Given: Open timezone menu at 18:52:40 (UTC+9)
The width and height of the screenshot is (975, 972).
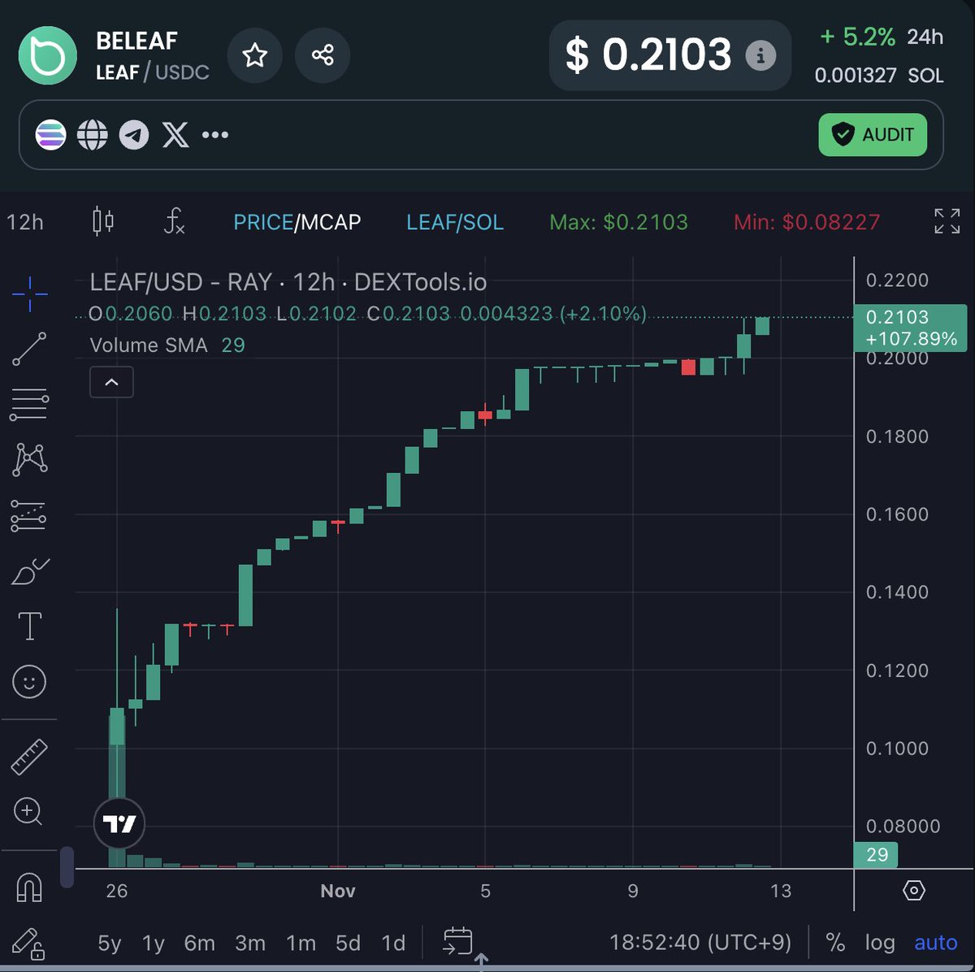Looking at the screenshot, I should click(x=700, y=943).
